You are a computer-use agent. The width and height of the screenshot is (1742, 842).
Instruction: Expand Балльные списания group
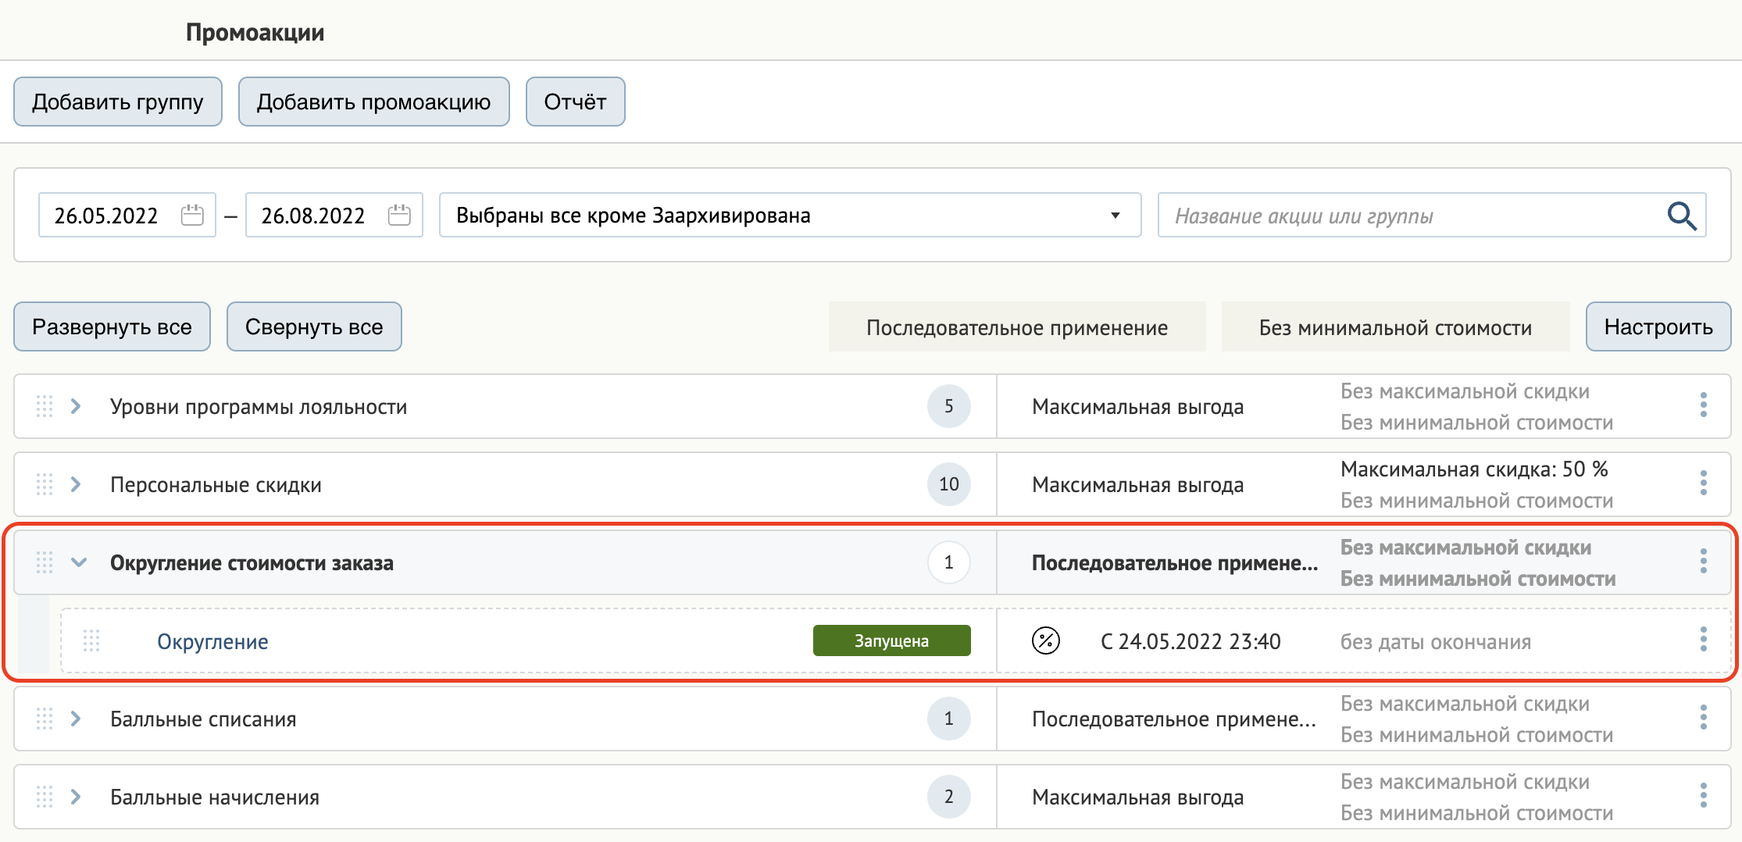[x=76, y=719]
